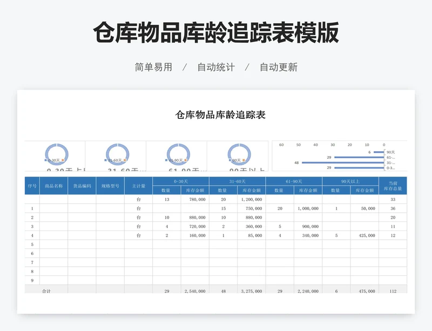Click row number 9 in 序号 column
432x331 pixels.
pos(32,280)
